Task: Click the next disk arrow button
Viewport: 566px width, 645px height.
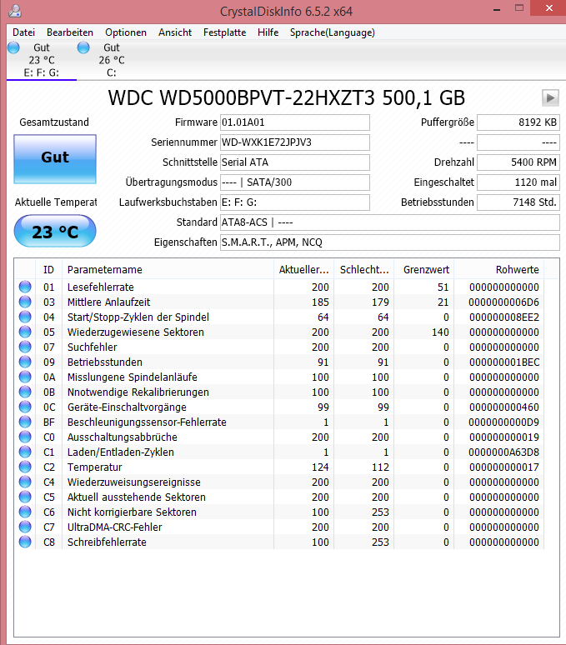Action: pos(550,97)
